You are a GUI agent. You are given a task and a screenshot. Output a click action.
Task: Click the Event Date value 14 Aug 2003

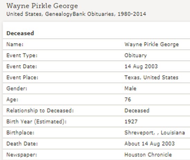click(x=141, y=66)
